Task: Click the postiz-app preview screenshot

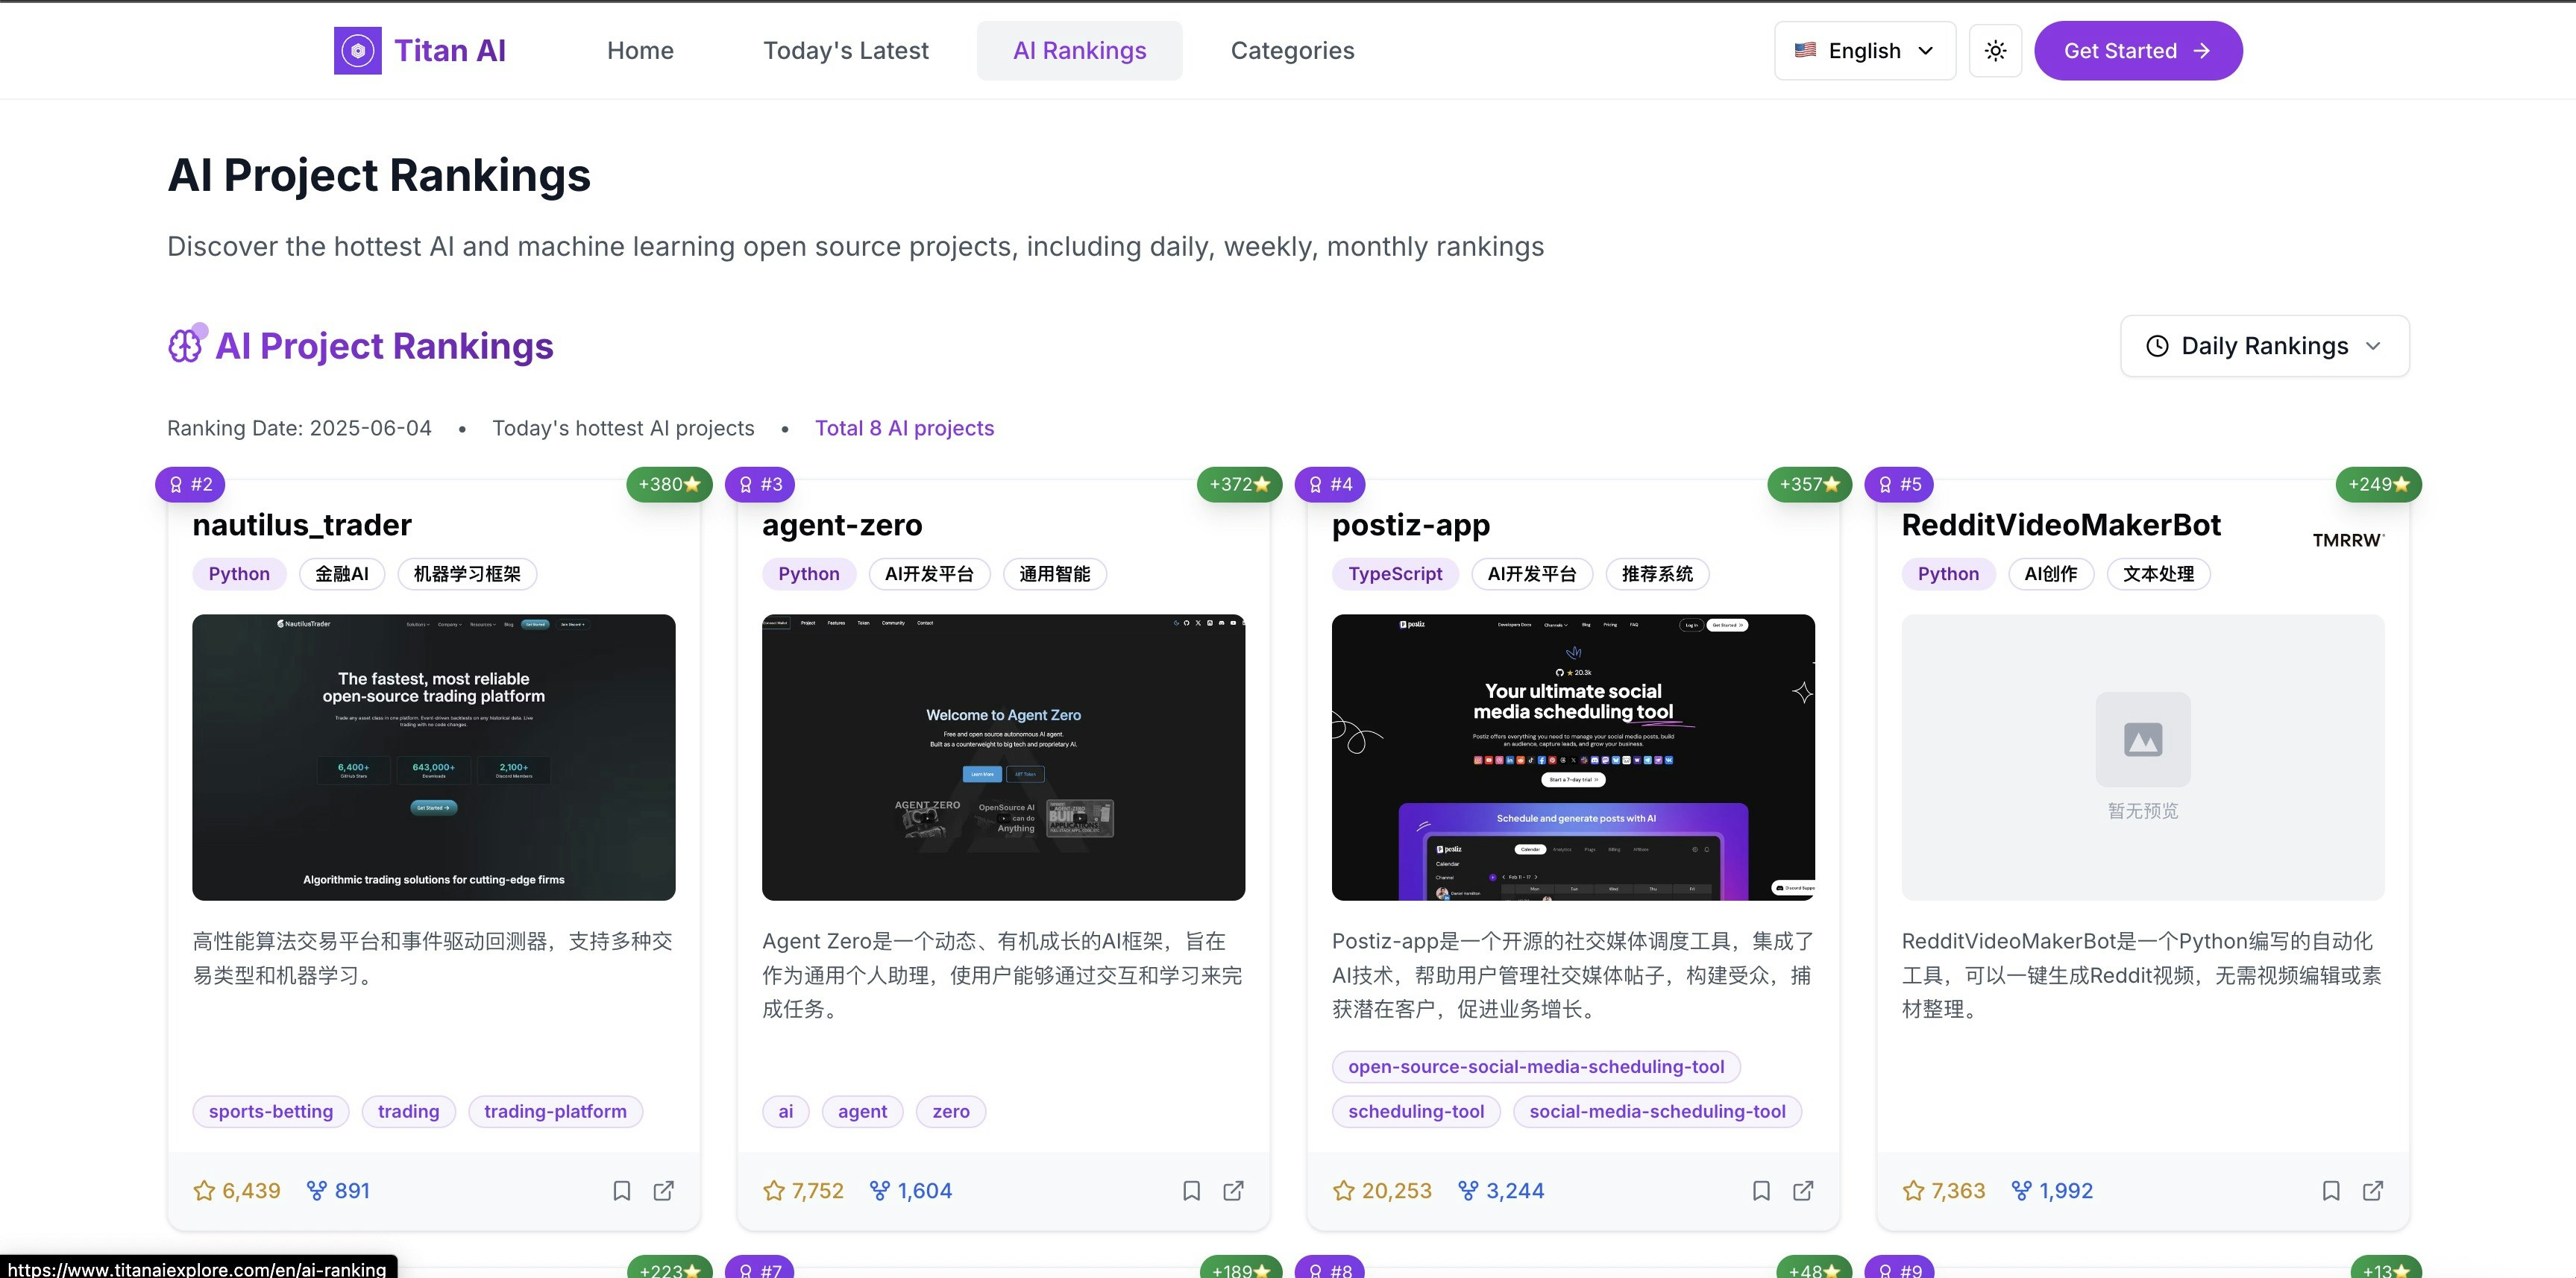Action: point(1572,757)
